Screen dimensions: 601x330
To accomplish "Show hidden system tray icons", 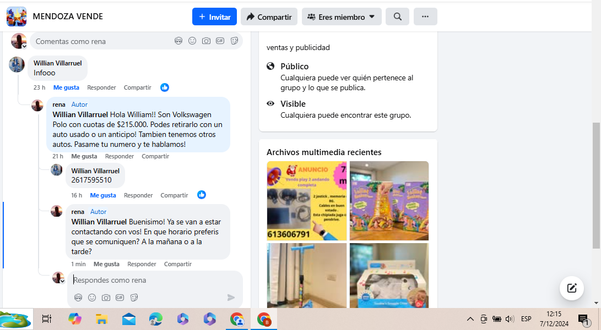I will pos(470,319).
